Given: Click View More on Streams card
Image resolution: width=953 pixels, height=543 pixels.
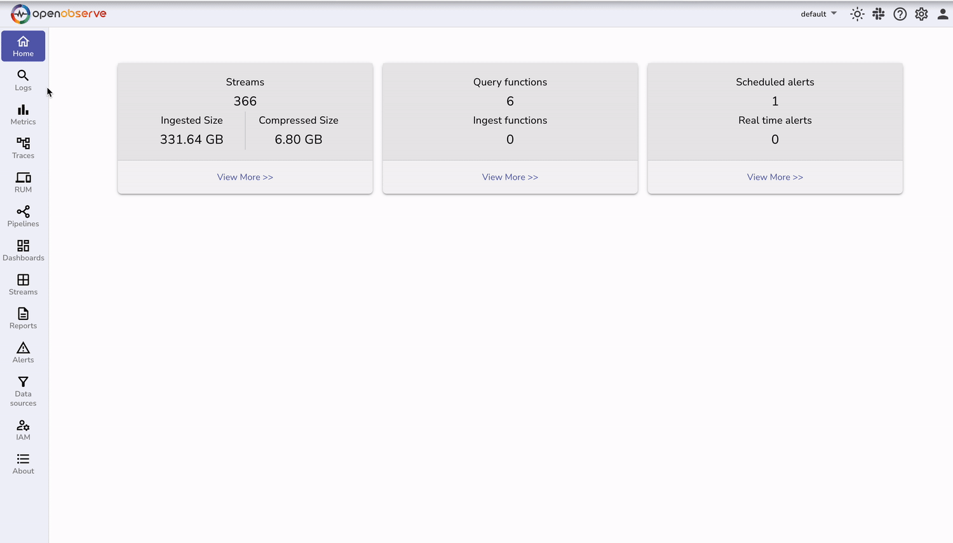Looking at the screenshot, I should [245, 177].
